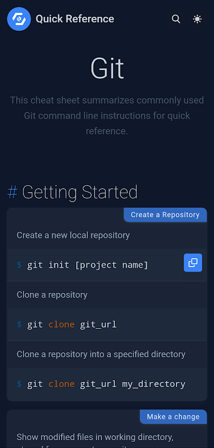The width and height of the screenshot is (214, 448).
Task: Click Show modified files in working directory text
Action: click(95, 437)
